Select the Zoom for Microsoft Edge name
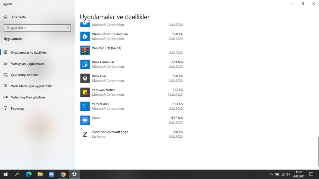Viewport: 319px width, 179px height. 110,132
